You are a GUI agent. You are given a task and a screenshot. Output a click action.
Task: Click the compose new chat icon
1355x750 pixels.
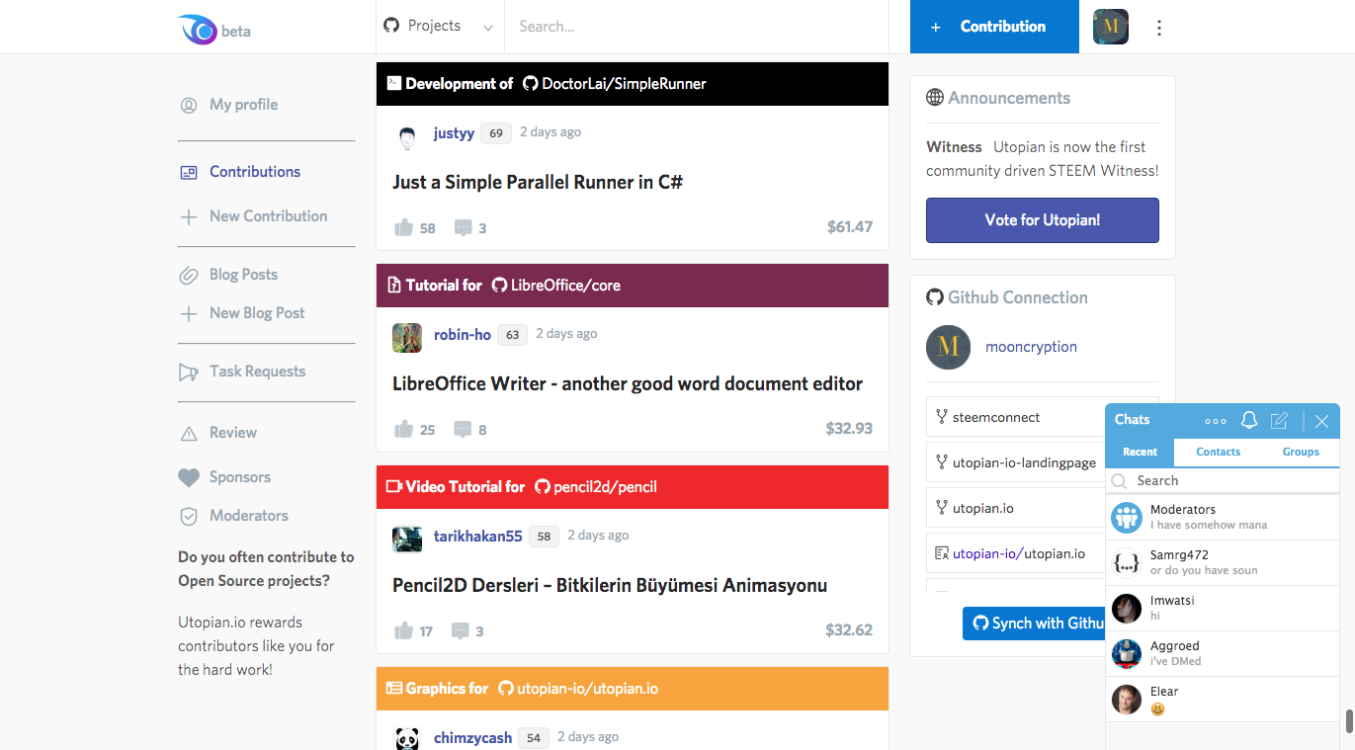pyautogui.click(x=1279, y=421)
